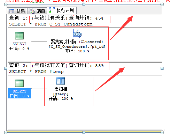Click the SELECT * FROM C_SY_Ownedstorm statement
171x134 pixels.
click(x=51, y=24)
